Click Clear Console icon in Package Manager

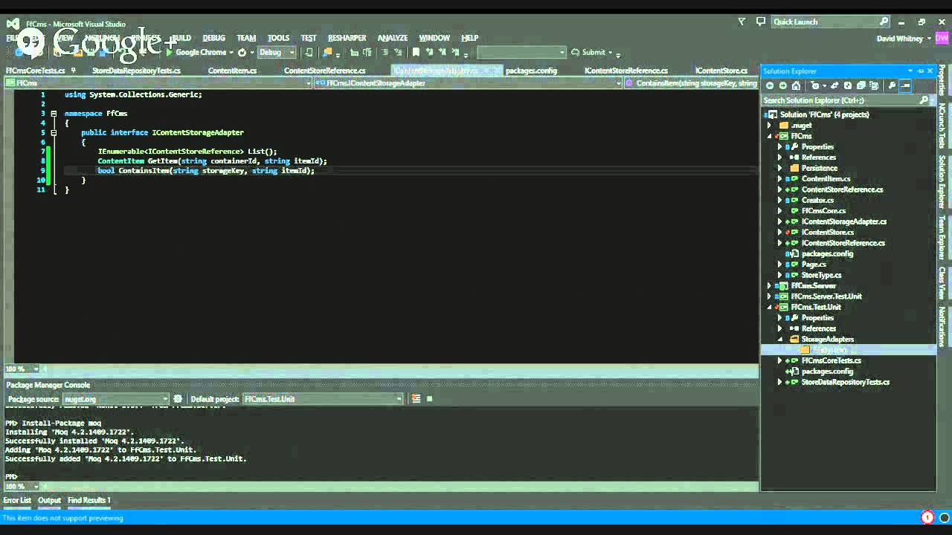click(x=416, y=399)
